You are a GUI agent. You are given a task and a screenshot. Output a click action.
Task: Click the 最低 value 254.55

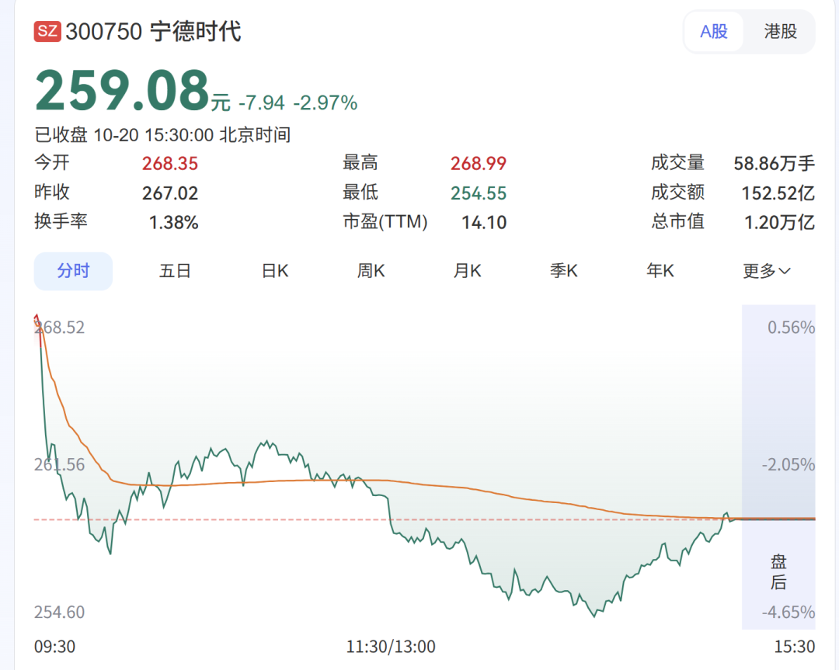[479, 193]
